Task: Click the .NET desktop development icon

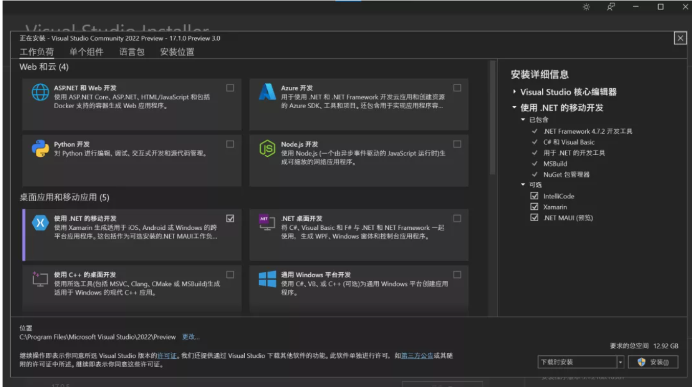Action: pos(267,223)
